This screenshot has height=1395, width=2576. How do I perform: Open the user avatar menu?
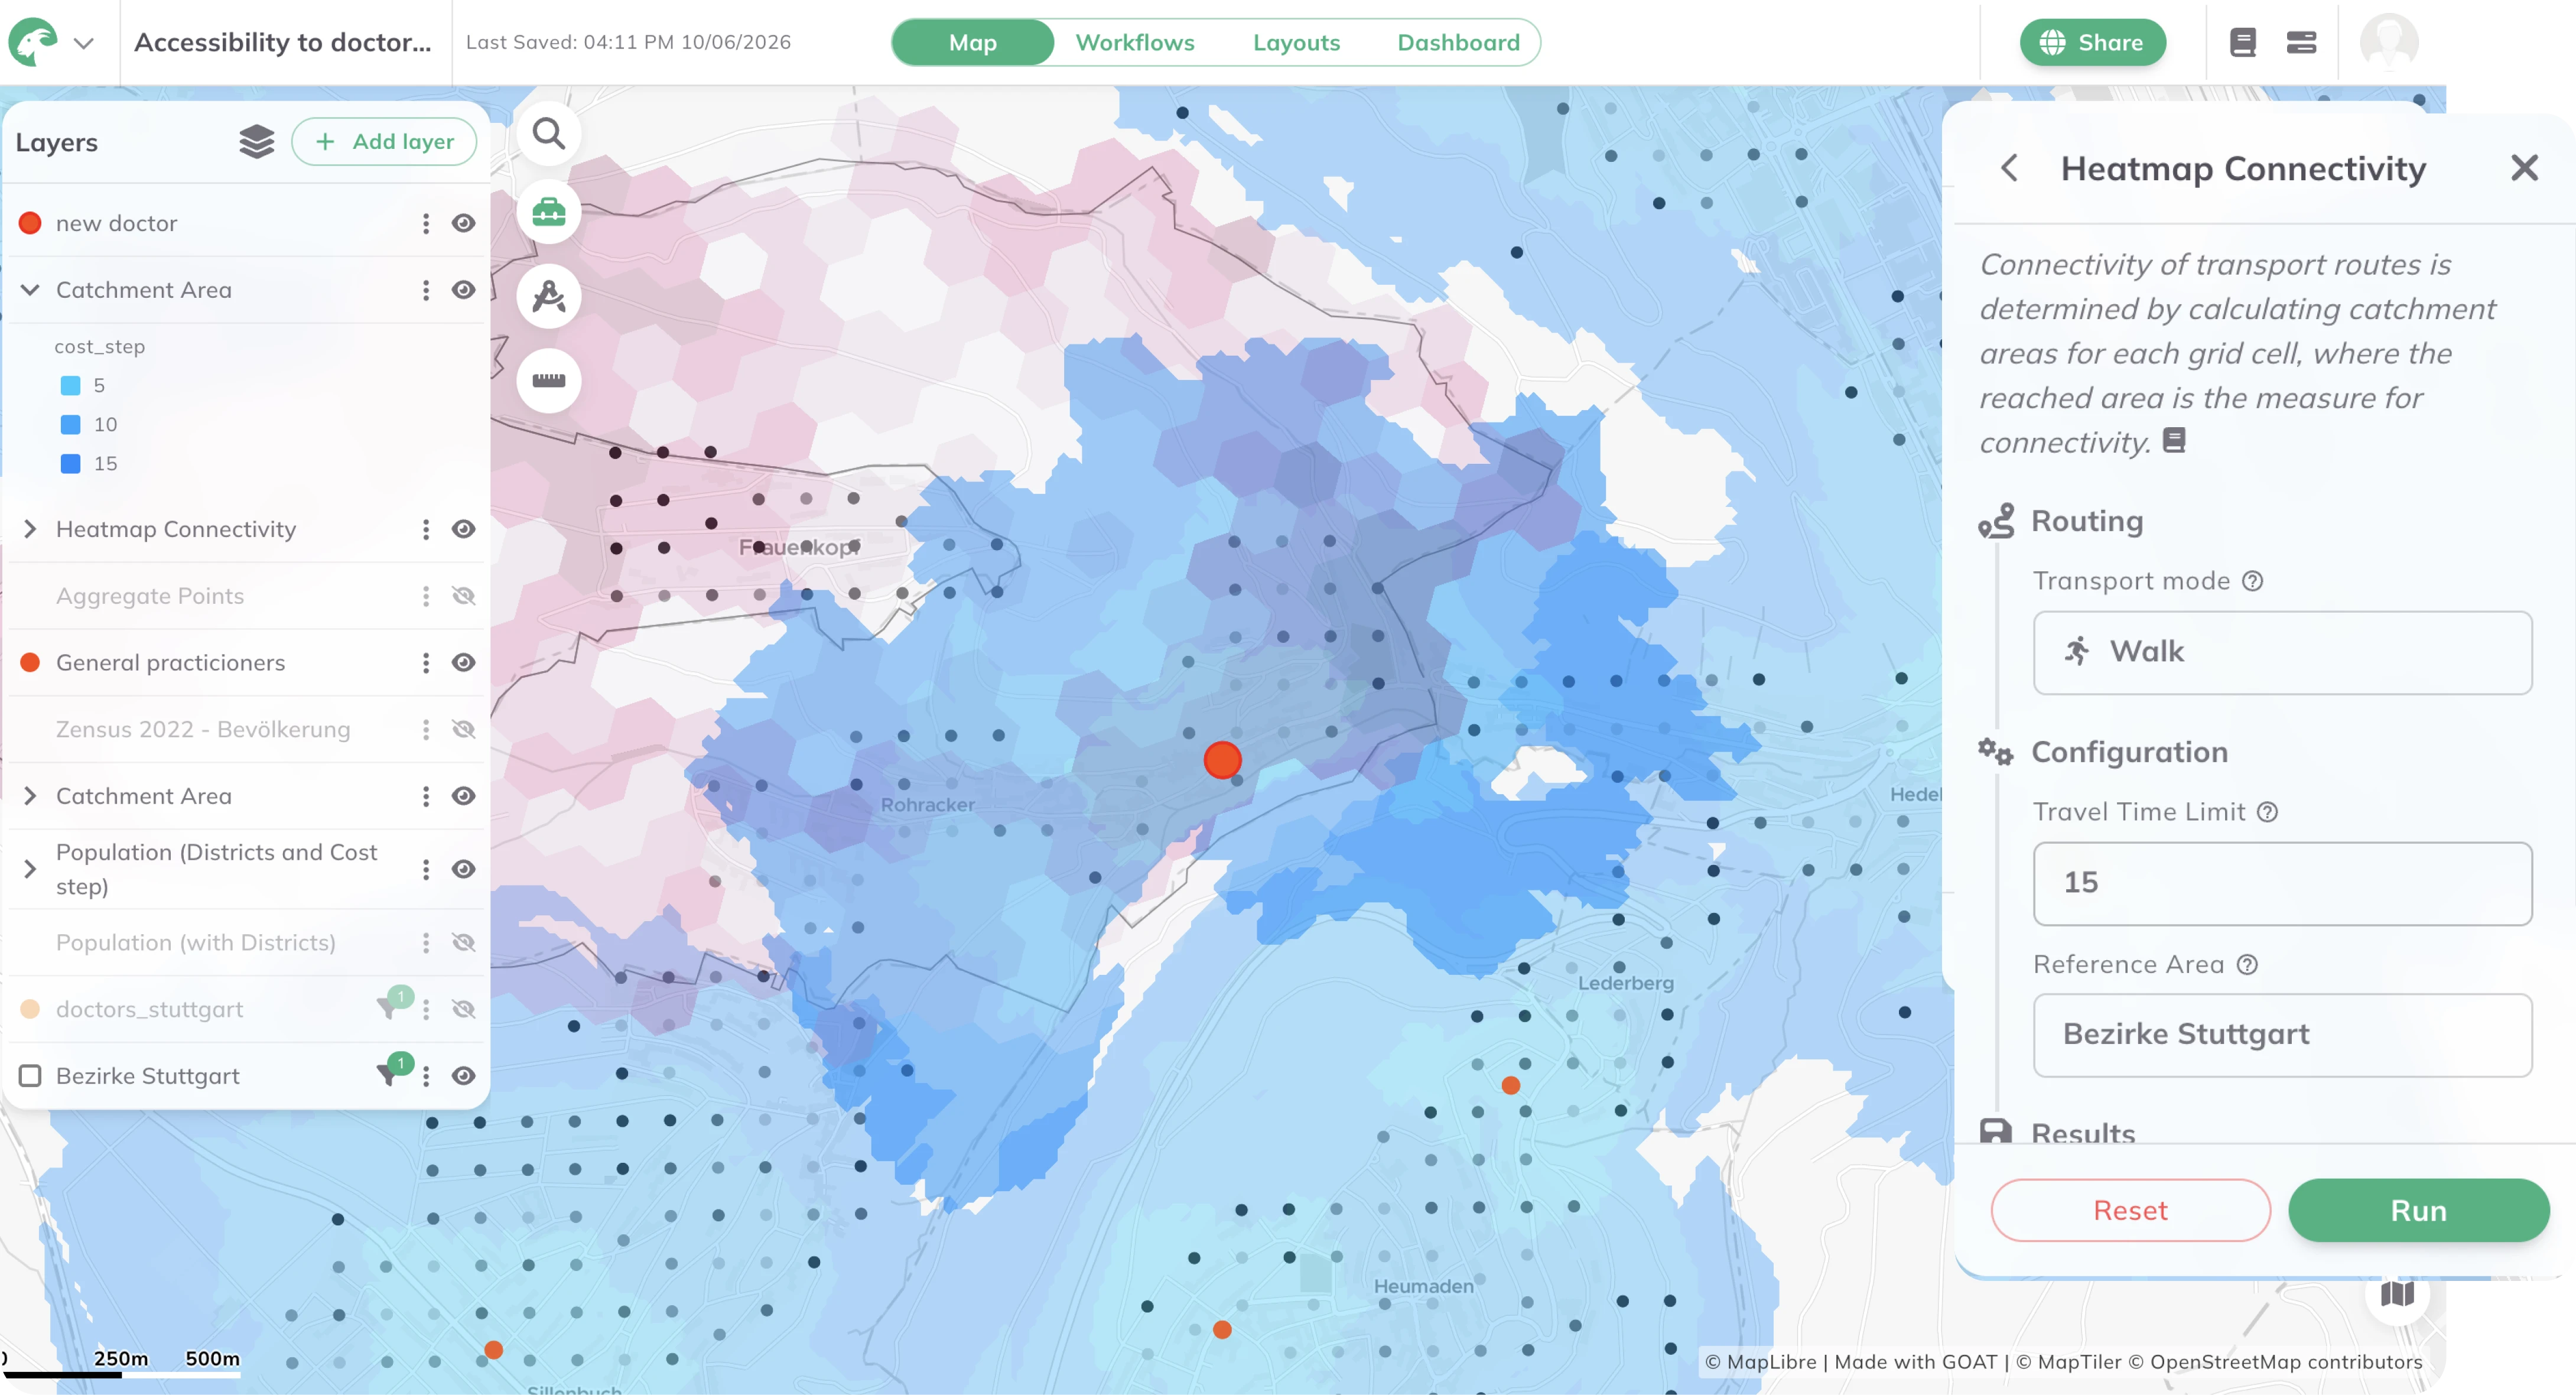[x=2389, y=42]
